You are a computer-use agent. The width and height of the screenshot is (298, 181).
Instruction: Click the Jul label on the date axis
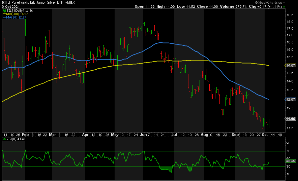[174, 135]
